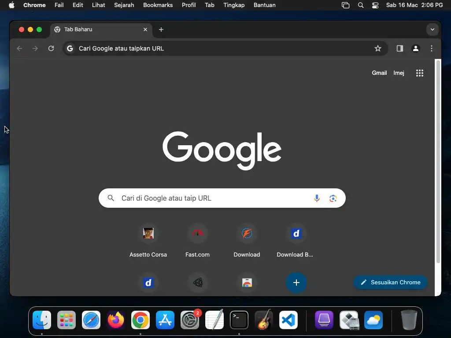Open the Download B... shortcut
Viewport: 451px width, 338px height.
pos(296,242)
